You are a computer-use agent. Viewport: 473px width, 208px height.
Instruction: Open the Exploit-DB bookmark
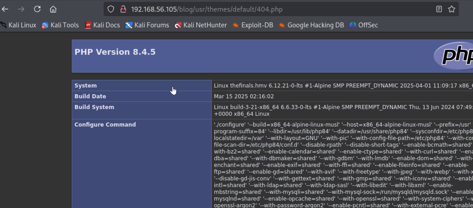point(253,25)
